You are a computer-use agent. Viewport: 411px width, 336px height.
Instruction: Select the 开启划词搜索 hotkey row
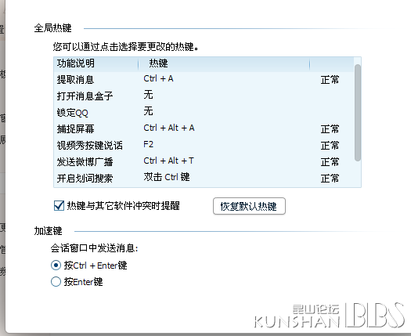click(204, 178)
